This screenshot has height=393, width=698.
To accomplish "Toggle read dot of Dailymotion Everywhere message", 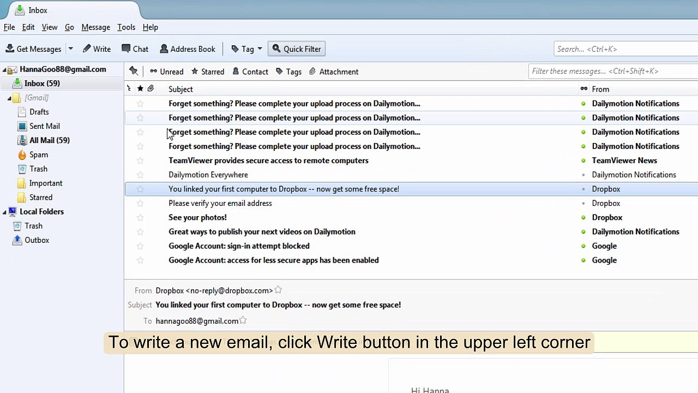I will tap(583, 175).
